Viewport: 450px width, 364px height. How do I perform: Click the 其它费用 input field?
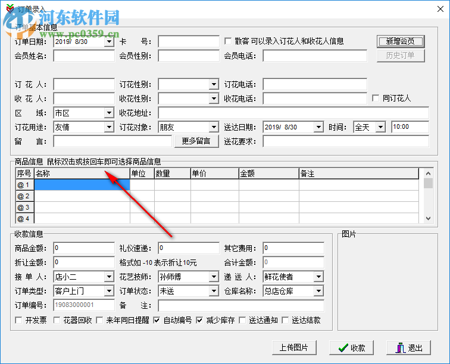(293, 248)
